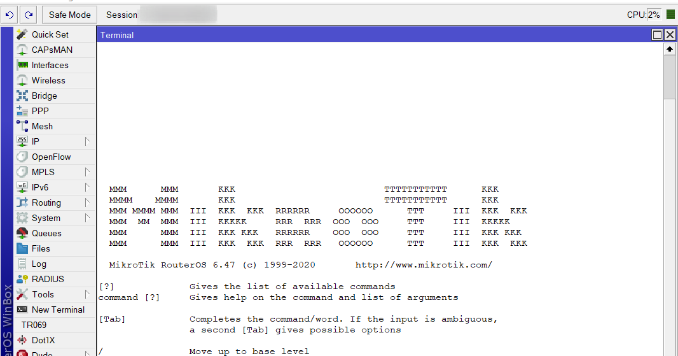Click the command [?] help text
This screenshot has width=678, height=356.
pos(129,297)
